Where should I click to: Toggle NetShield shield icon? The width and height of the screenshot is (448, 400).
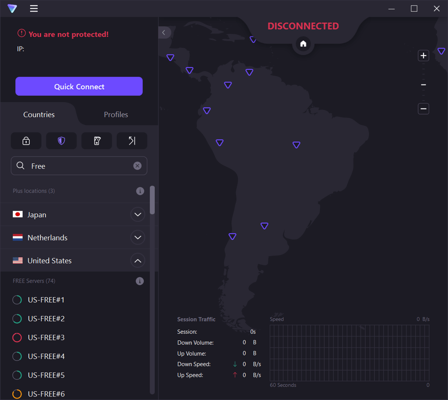61,141
